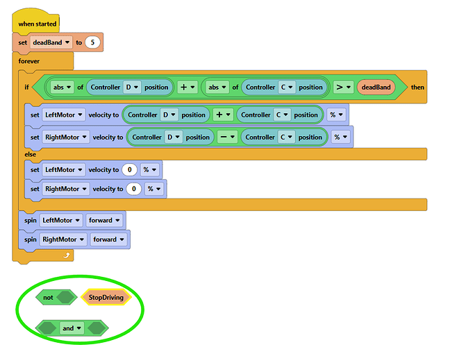450x347 pixels.
Task: Click the value 5 input field
Action: tap(92, 42)
